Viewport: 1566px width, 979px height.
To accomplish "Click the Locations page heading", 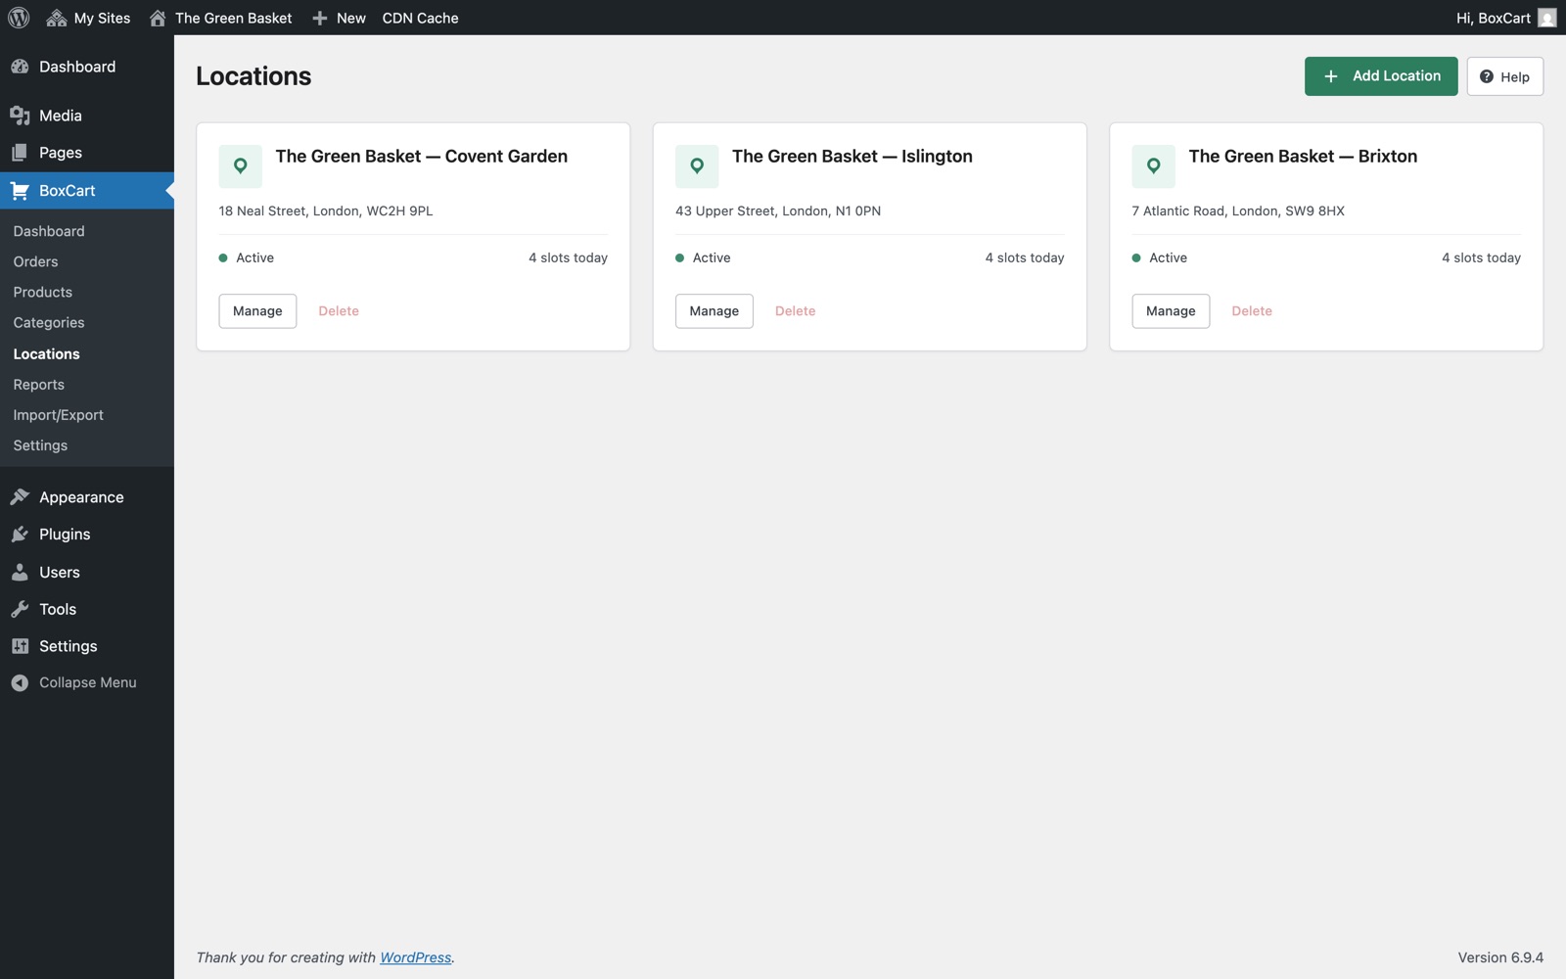I will 253,76.
